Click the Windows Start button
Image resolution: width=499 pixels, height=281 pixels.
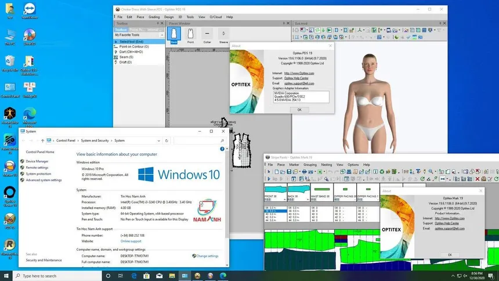pyautogui.click(x=6, y=276)
